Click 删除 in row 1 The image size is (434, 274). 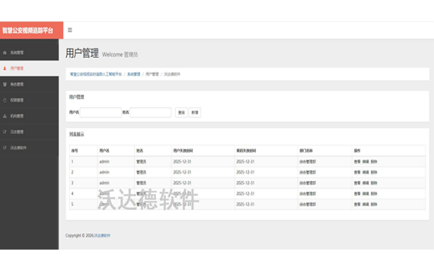tap(374, 161)
